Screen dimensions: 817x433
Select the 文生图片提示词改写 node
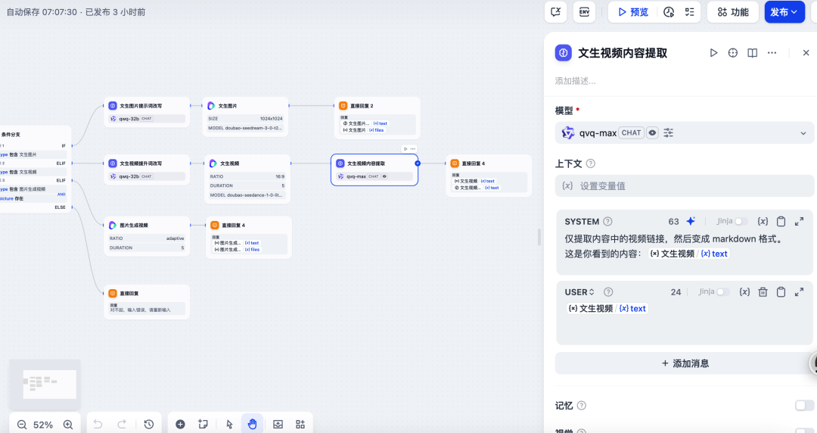click(147, 111)
